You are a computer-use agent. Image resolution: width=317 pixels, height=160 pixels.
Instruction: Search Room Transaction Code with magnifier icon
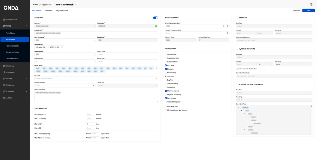click(227, 26)
